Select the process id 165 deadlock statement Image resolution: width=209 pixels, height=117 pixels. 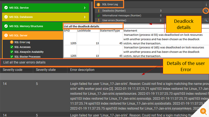(164, 52)
